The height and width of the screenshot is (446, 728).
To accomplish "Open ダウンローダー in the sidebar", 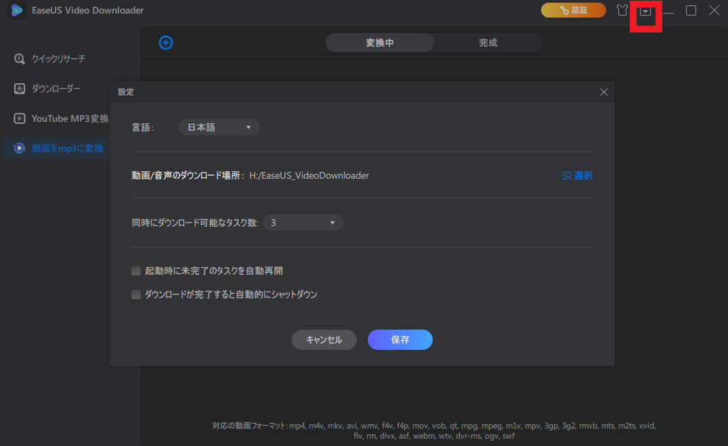I will (56, 89).
